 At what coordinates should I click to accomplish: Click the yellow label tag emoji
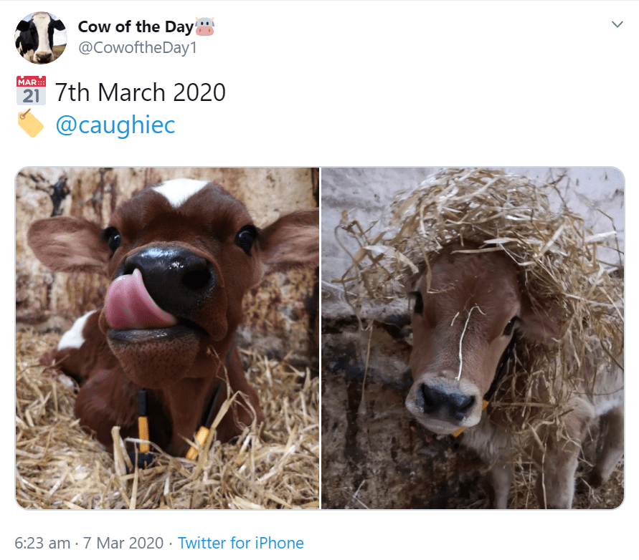[31, 124]
